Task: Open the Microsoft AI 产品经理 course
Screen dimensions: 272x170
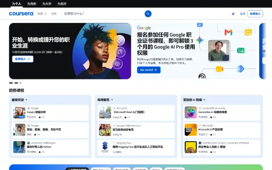Action: coord(210,129)
